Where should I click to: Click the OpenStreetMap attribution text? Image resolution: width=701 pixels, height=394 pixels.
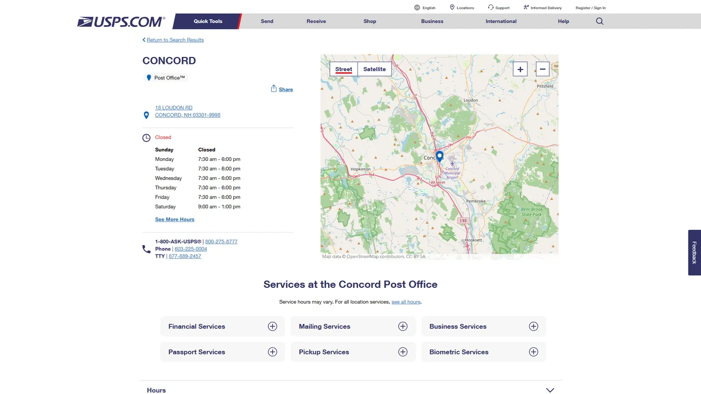point(374,257)
